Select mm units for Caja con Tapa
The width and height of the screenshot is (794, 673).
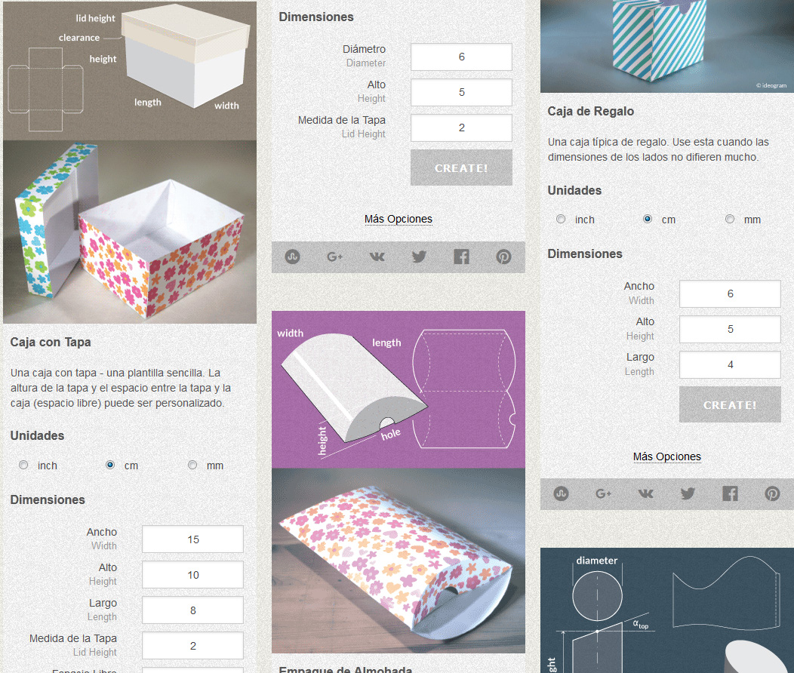[192, 466]
